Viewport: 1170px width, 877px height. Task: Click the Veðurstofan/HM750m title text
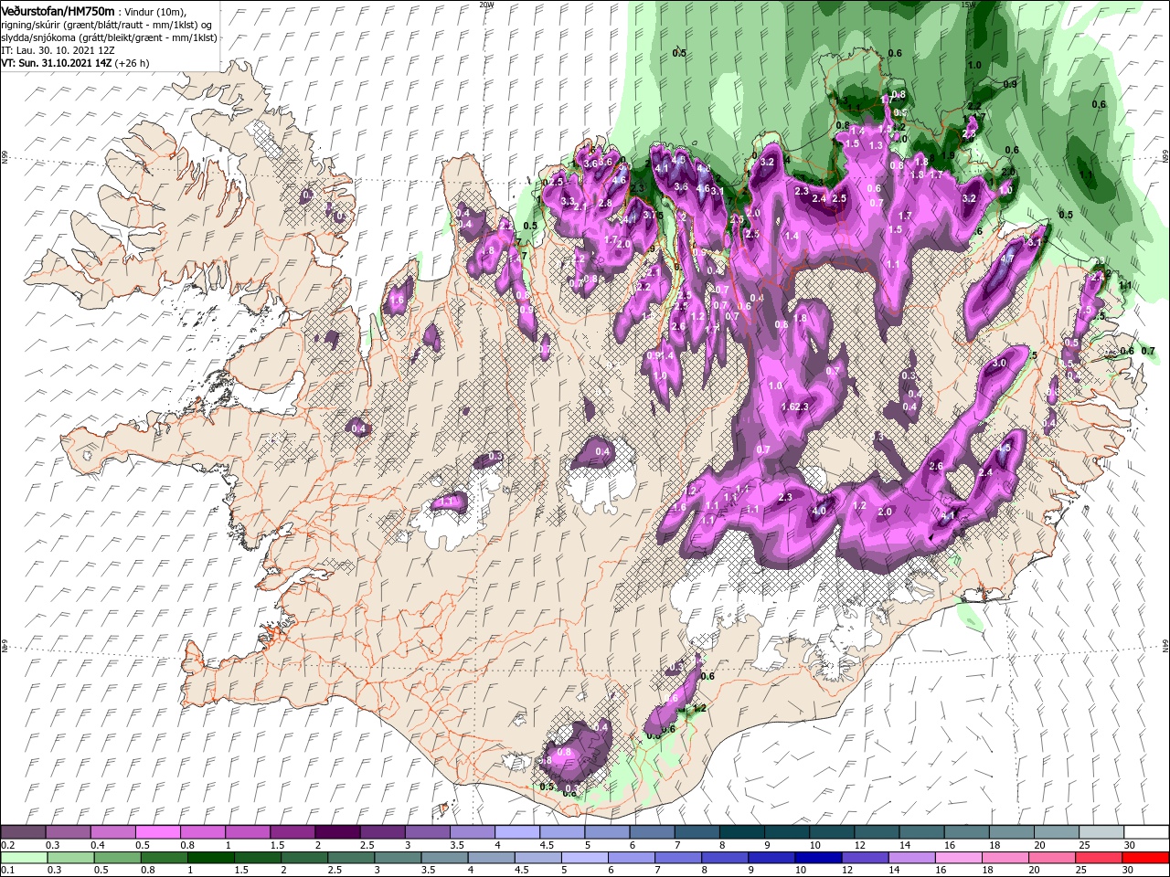[x=58, y=10]
